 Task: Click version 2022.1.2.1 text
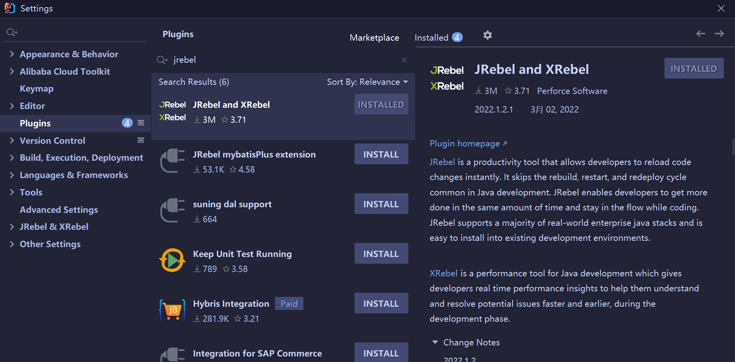(494, 110)
